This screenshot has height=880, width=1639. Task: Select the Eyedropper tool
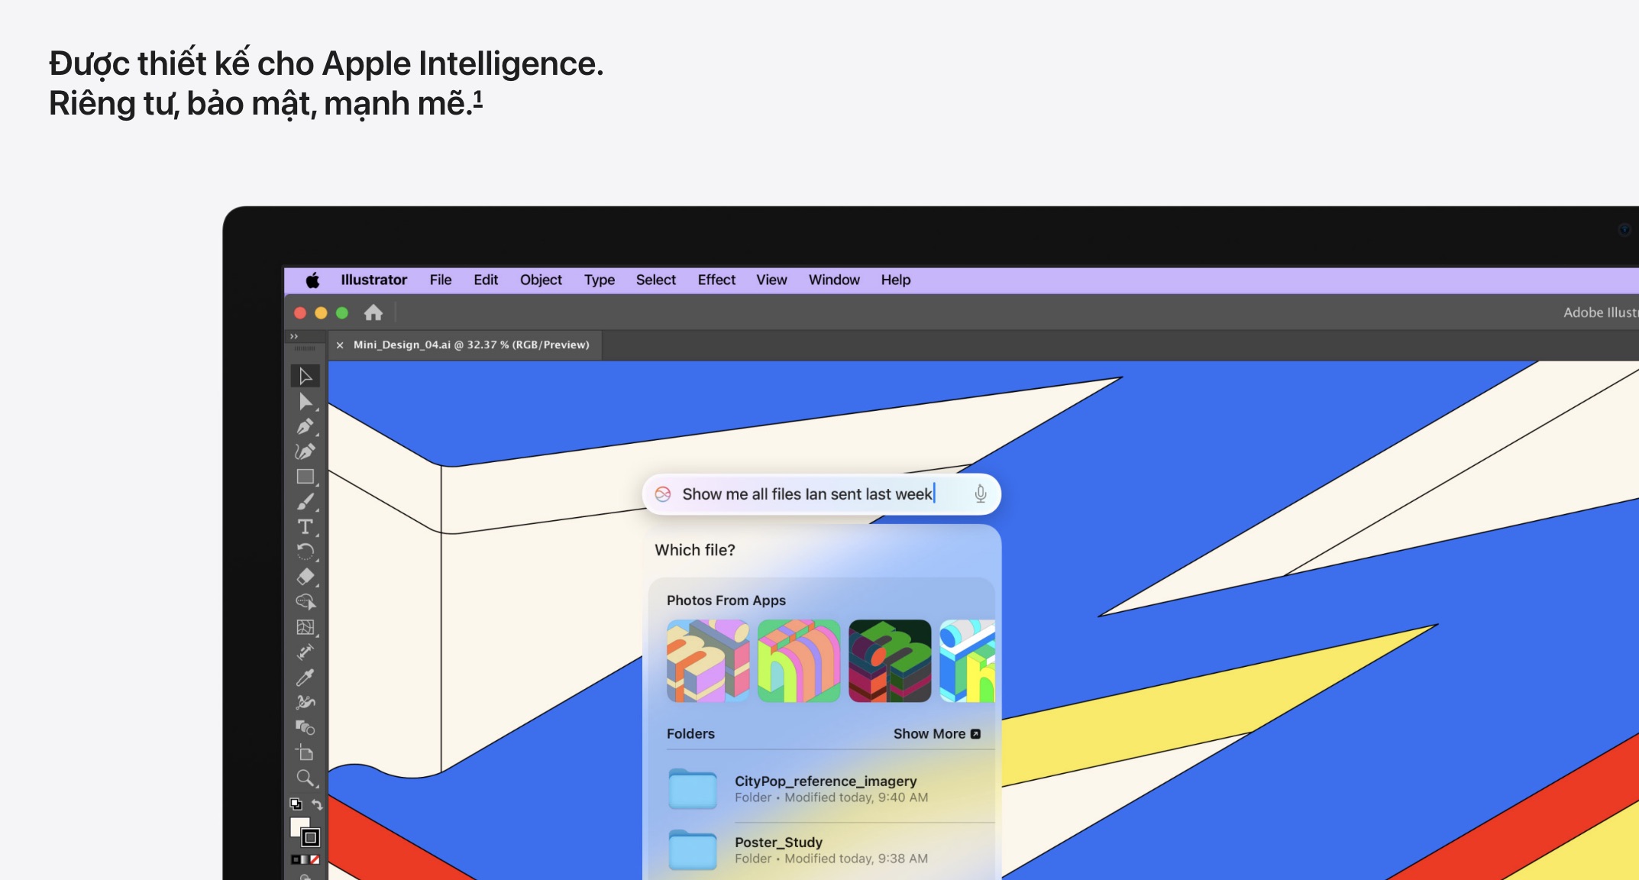click(305, 678)
